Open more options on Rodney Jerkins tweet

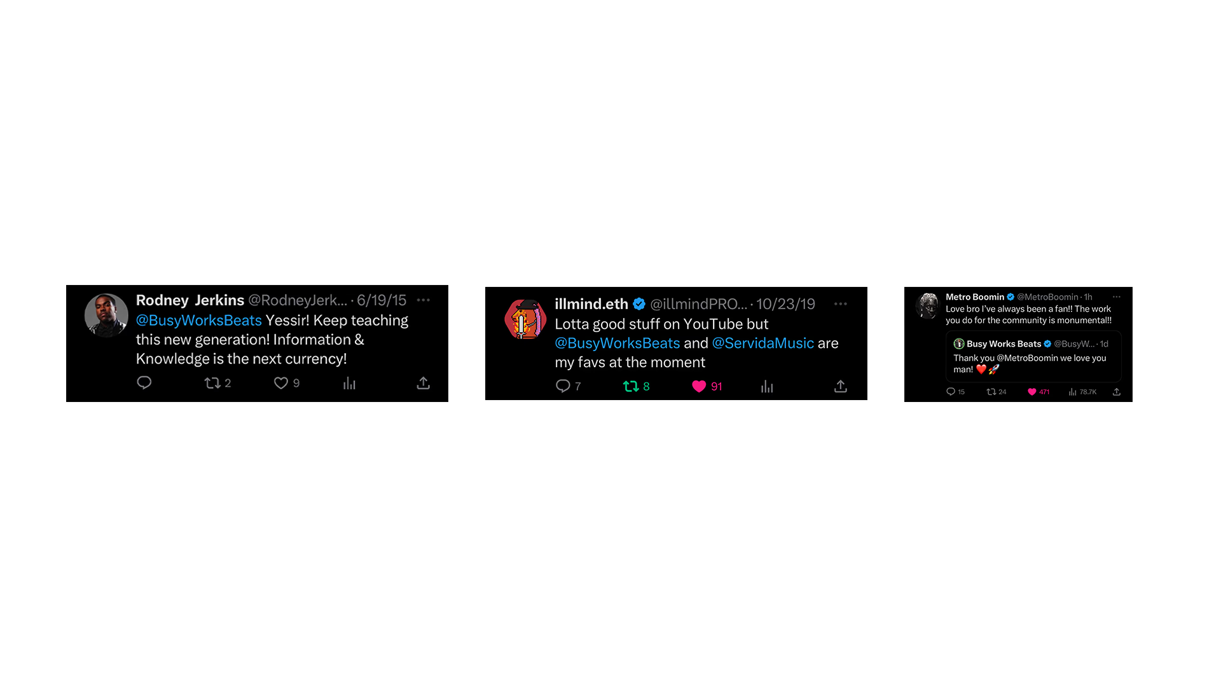pos(424,300)
